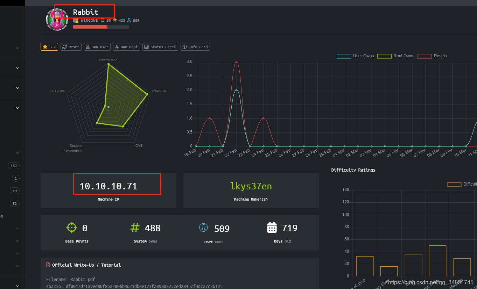Click the tallest bar in Difficulty Ratings chart

click(437, 261)
